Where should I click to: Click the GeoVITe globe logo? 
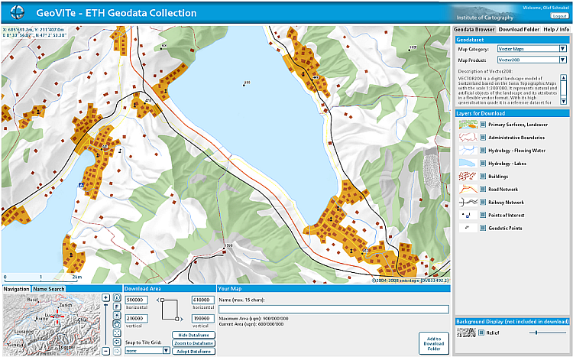[x=17, y=12]
